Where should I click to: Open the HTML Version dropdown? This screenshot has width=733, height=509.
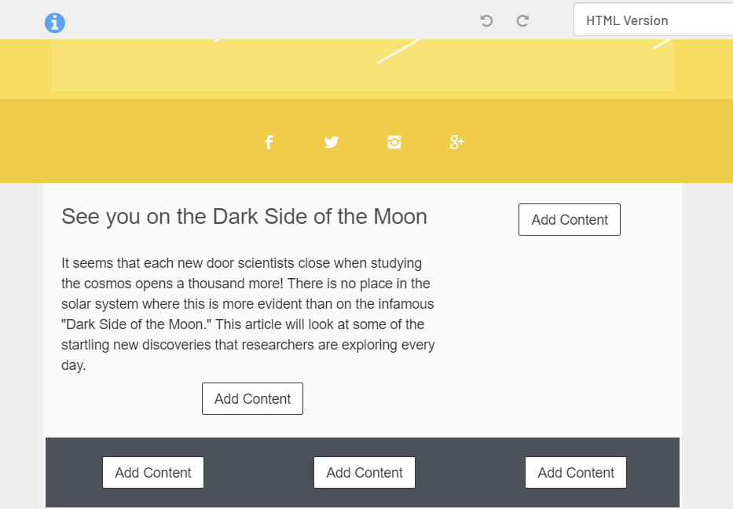[x=654, y=20]
